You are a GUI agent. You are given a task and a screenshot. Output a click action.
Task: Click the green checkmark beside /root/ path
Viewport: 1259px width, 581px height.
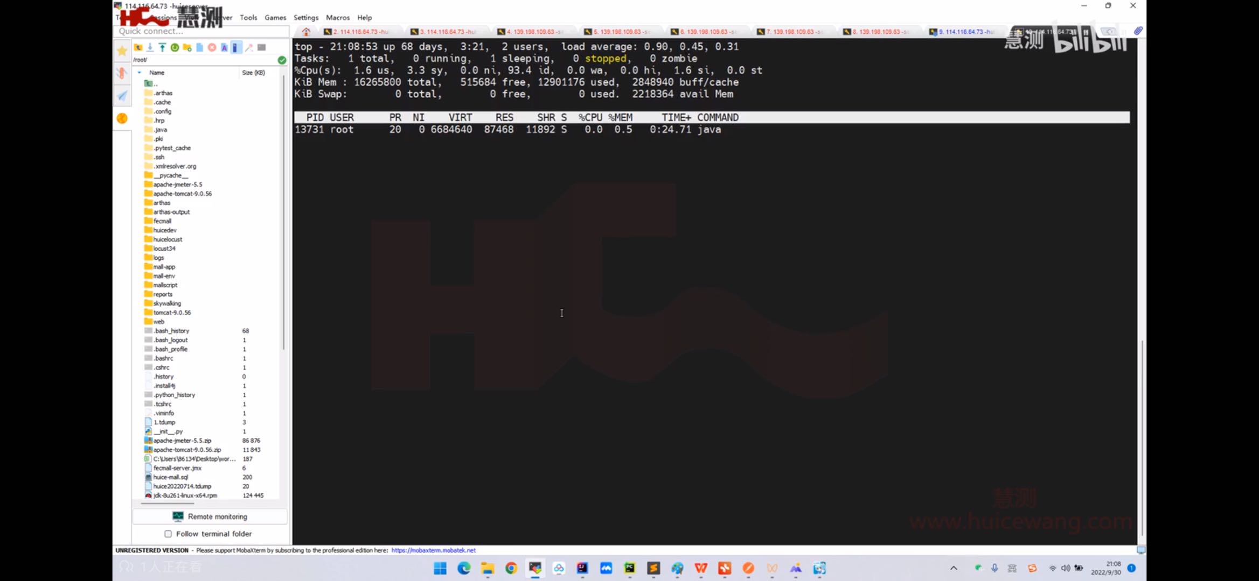pos(282,60)
